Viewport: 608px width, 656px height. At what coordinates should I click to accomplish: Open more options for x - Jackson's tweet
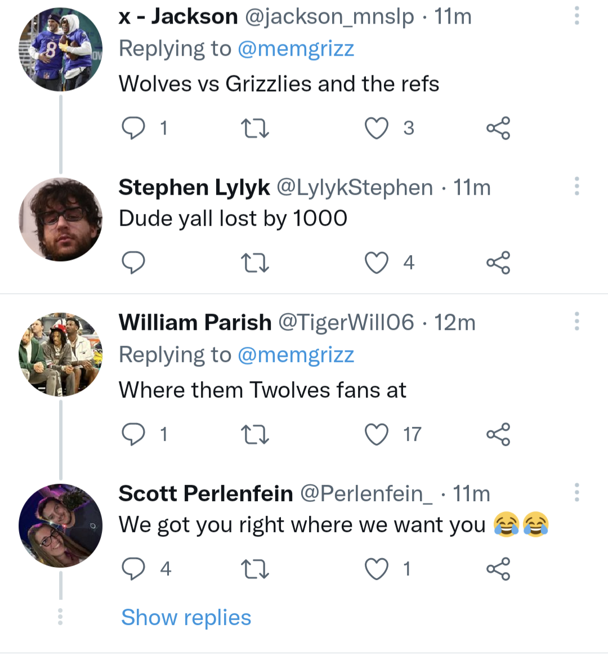click(x=576, y=16)
